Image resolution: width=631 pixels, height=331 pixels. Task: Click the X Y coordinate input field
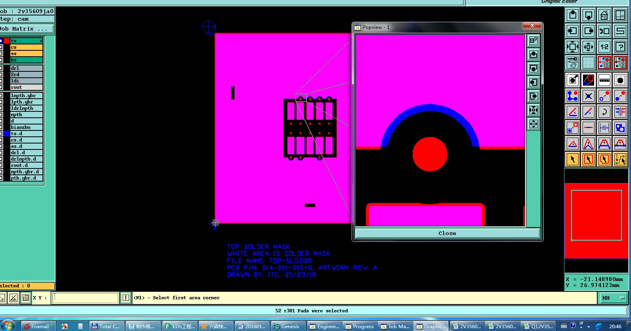click(85, 298)
